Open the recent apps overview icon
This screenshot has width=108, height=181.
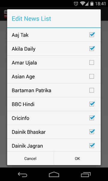tap(85, 174)
